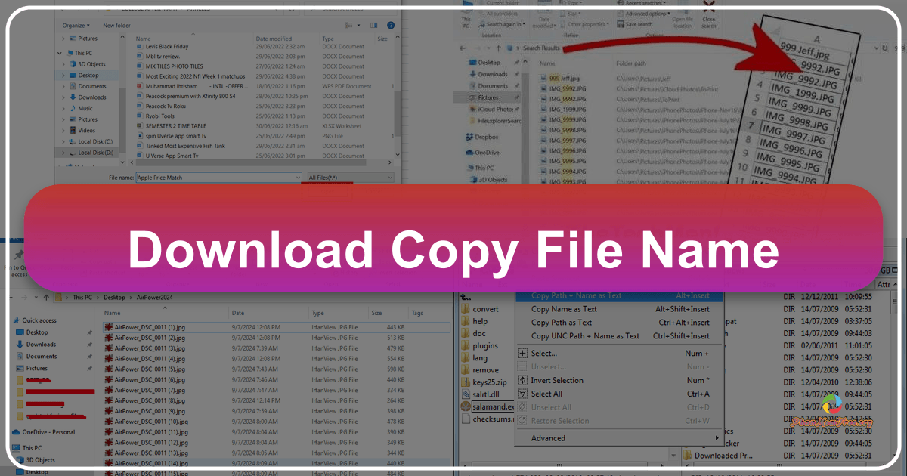Toggle the preview pane icon

373,25
